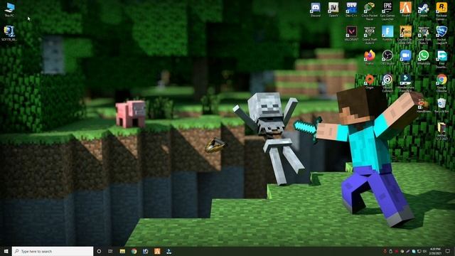Select the FiveM desktop shortcut
The height and width of the screenshot is (256, 455).
point(405,9)
